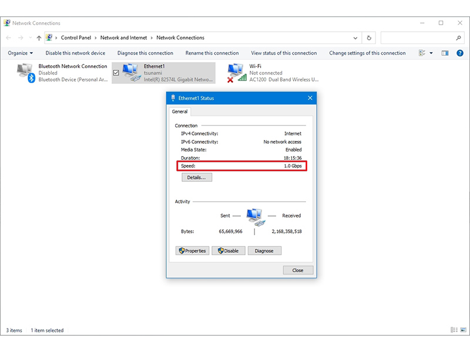This screenshot has width=470, height=352.
Task: Expand chevron after Network and Internet breadcrumb
Action: point(152,38)
